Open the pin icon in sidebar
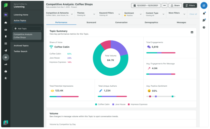This screenshot has width=210, height=129. [6, 37]
